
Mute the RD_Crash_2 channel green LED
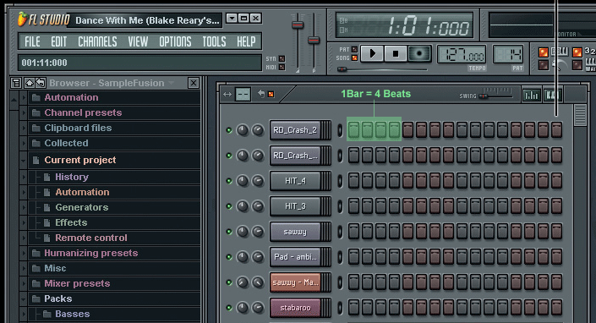pyautogui.click(x=229, y=130)
